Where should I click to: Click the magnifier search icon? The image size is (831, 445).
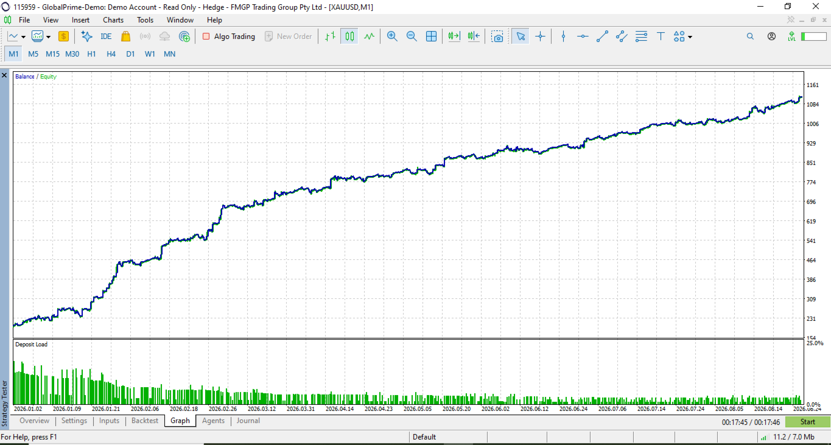coord(750,37)
